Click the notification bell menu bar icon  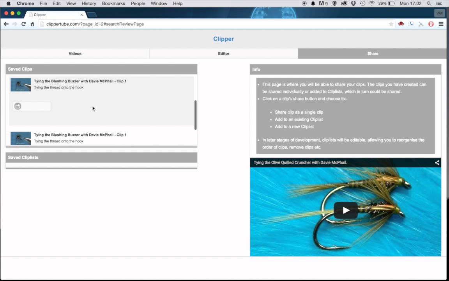pyautogui.click(x=313, y=4)
